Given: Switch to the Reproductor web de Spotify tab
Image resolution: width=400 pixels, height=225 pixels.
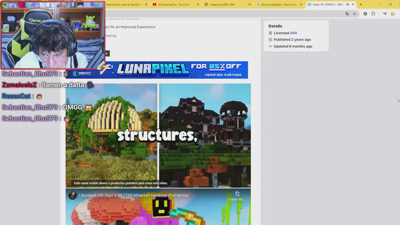Looking at the screenshot, I should point(124,4).
